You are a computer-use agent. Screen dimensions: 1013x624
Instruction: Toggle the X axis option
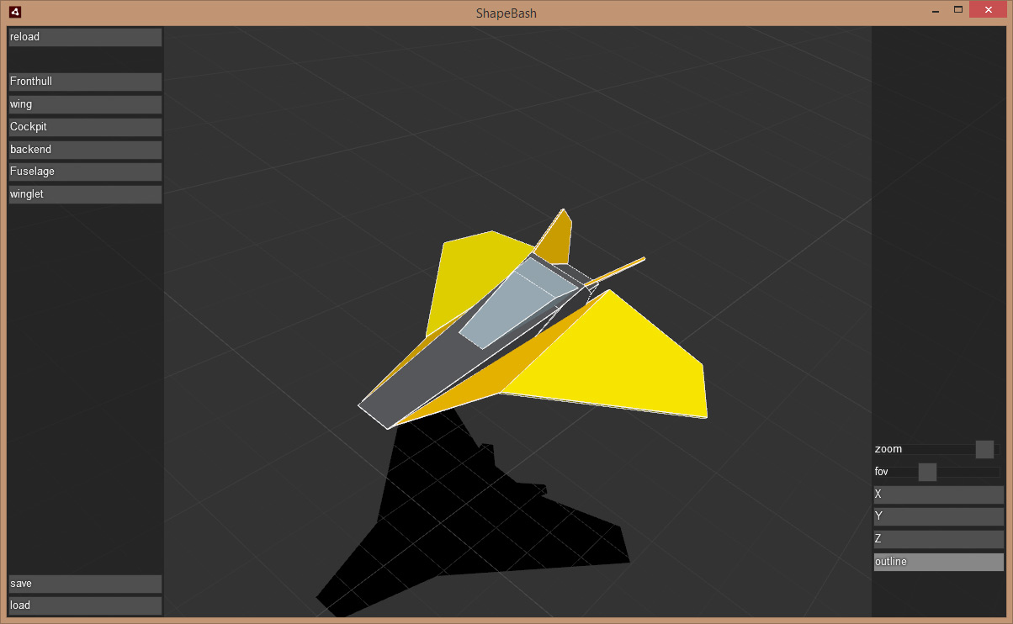[938, 494]
